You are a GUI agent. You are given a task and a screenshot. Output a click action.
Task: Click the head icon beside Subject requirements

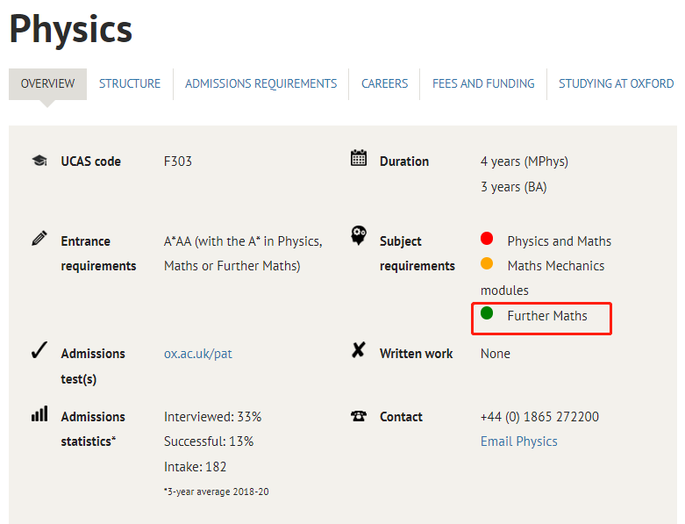[x=358, y=236]
